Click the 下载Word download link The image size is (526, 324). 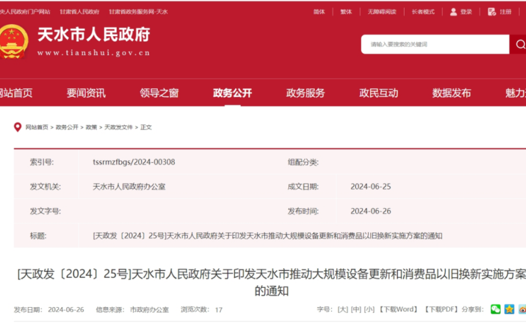[399, 310]
